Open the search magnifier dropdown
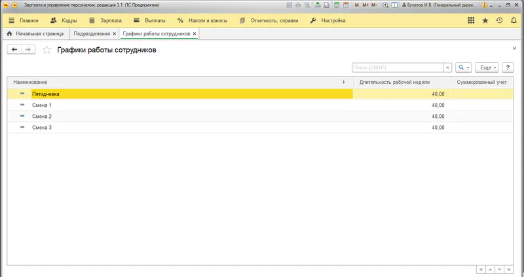Viewport: 524px width, 277px height. point(464,67)
